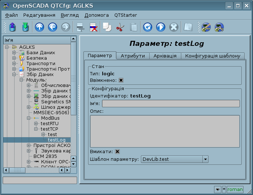This screenshot has width=253, height=195.
Task: Click the 'roman' user button in status bar
Action: coord(235,190)
